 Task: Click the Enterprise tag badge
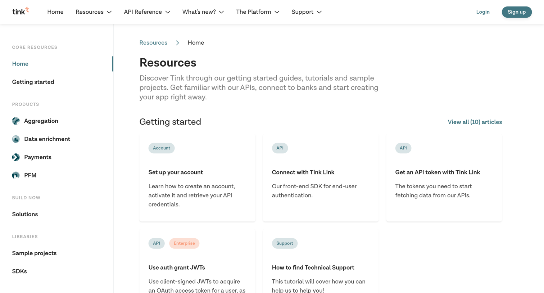(184, 243)
